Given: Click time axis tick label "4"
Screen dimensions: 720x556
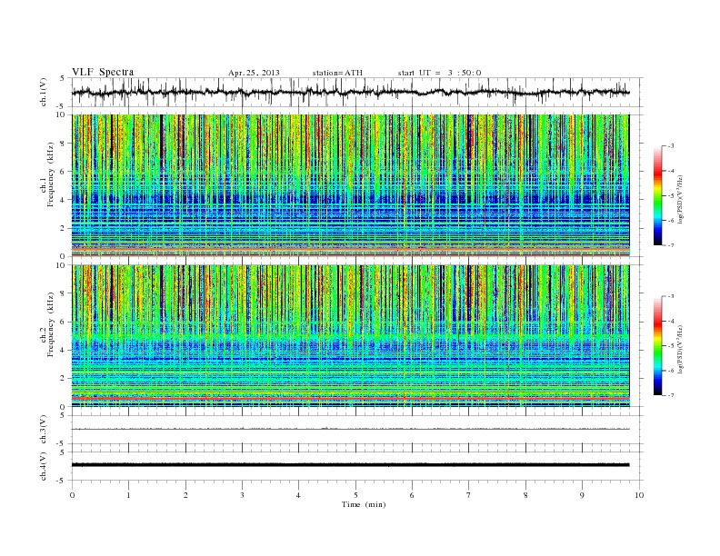Looking at the screenshot, I should (x=298, y=495).
